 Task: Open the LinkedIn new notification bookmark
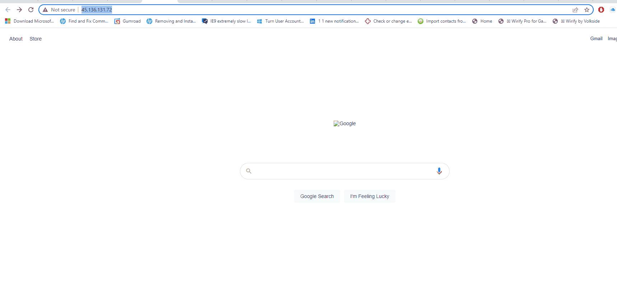[x=334, y=21]
